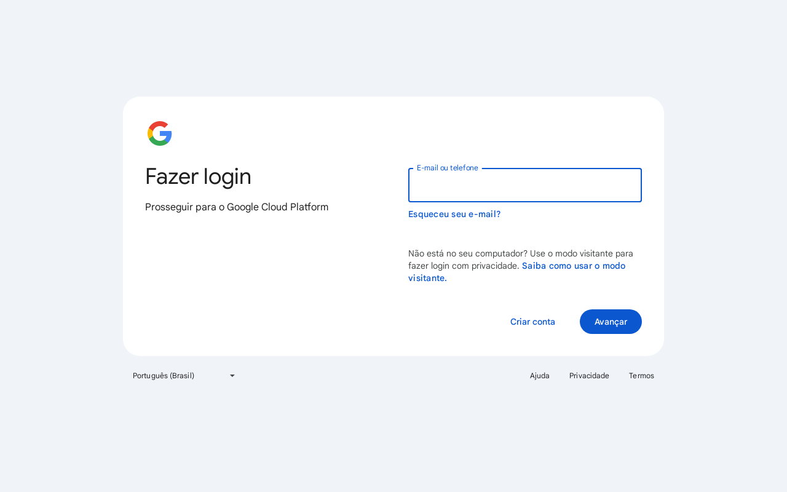Viewport: 787px width, 492px height.
Task: Open the 'Esqueceu seu e-mail?' link
Action: pyautogui.click(x=454, y=214)
